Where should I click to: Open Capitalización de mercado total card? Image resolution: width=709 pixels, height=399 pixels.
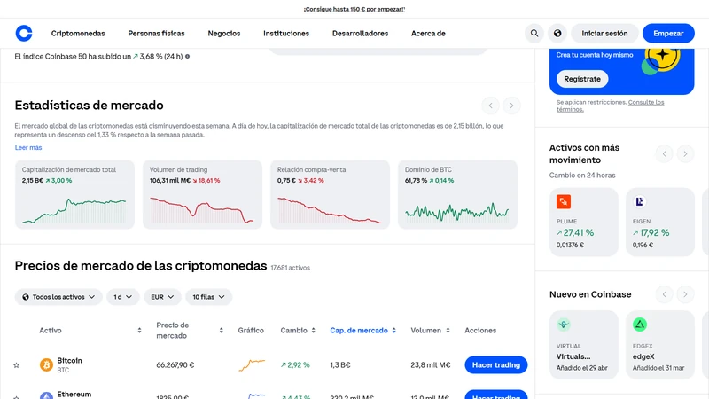point(74,194)
